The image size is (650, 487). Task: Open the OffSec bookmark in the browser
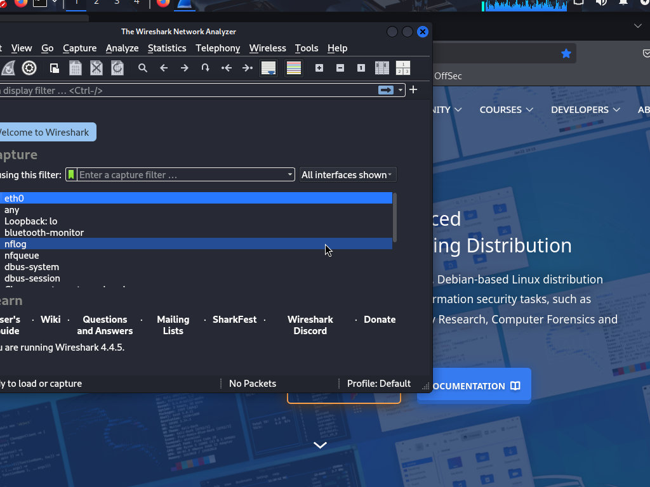tap(448, 76)
